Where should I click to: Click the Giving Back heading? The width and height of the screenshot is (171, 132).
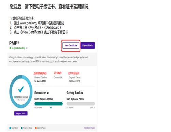74,93
